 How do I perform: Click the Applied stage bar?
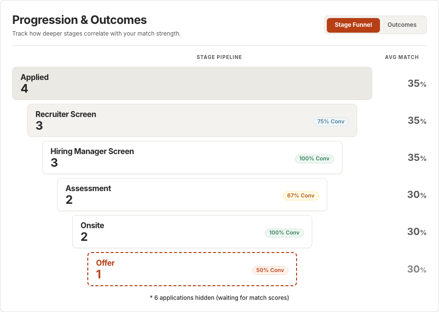tap(192, 83)
